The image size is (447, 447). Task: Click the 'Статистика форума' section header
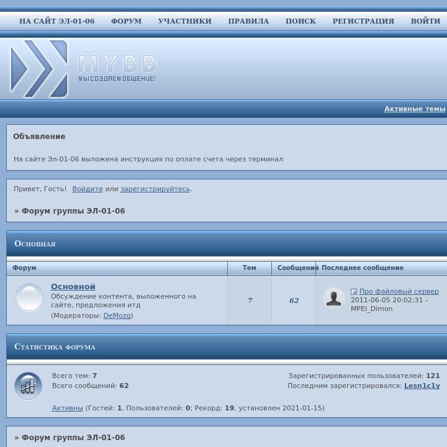pyautogui.click(x=55, y=347)
